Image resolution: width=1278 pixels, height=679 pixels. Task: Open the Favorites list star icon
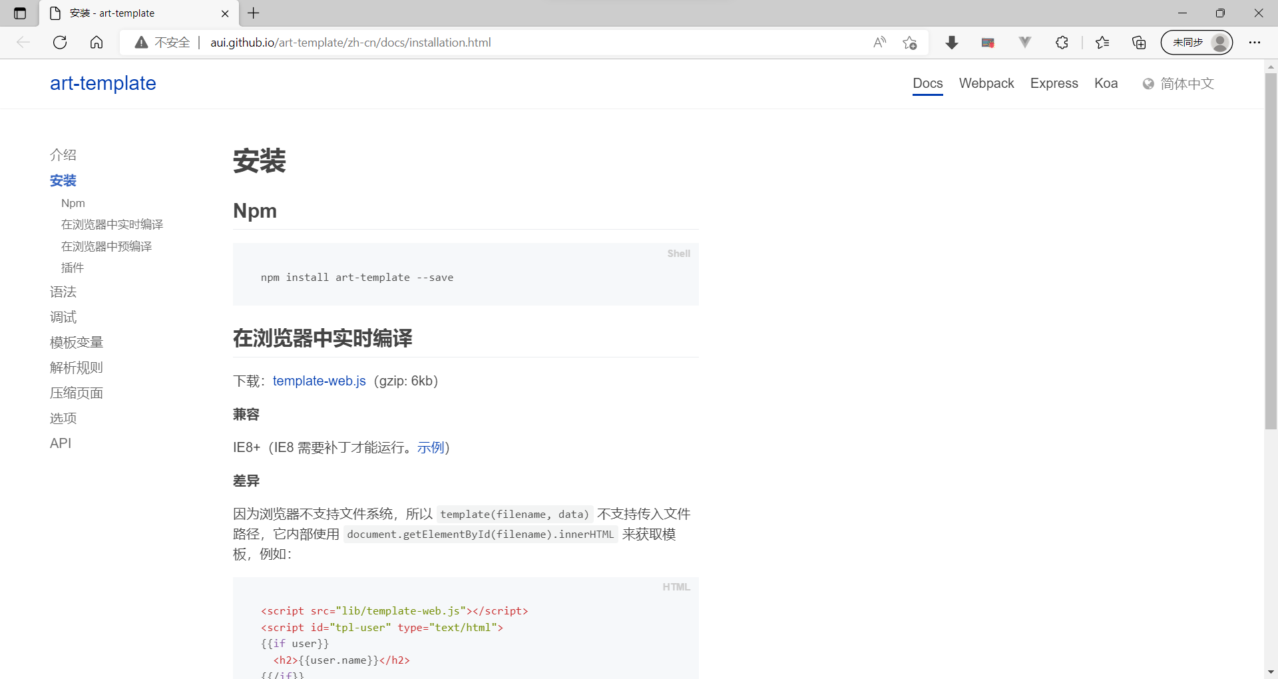[x=1102, y=42]
